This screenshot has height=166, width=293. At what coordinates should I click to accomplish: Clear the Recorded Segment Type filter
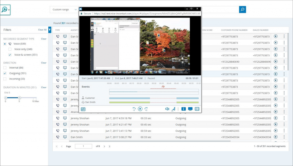point(43,39)
